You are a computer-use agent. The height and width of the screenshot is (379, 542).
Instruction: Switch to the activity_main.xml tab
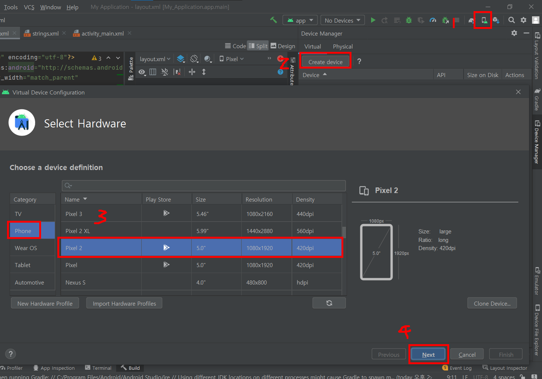click(x=102, y=33)
